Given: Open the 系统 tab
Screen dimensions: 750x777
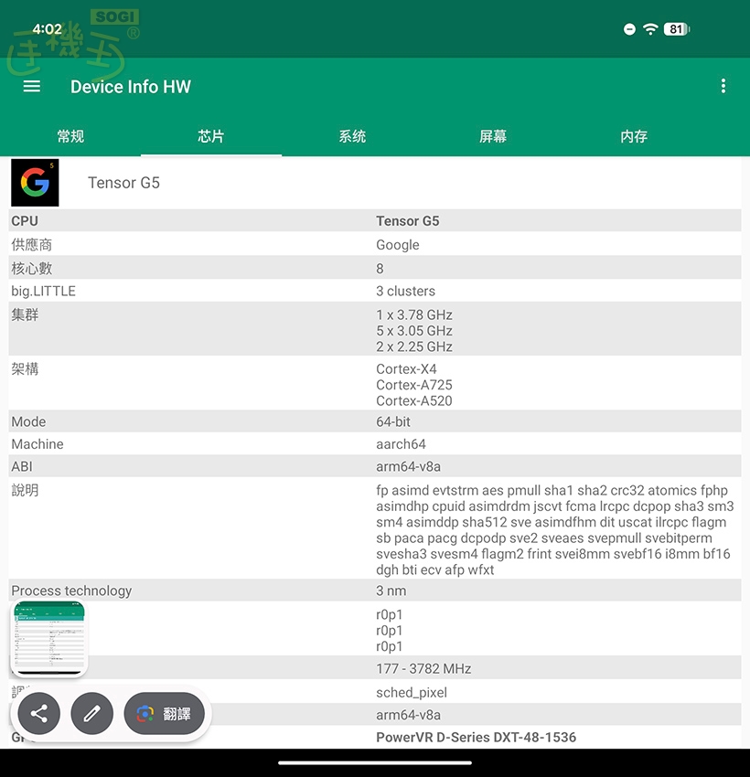Looking at the screenshot, I should click(352, 136).
